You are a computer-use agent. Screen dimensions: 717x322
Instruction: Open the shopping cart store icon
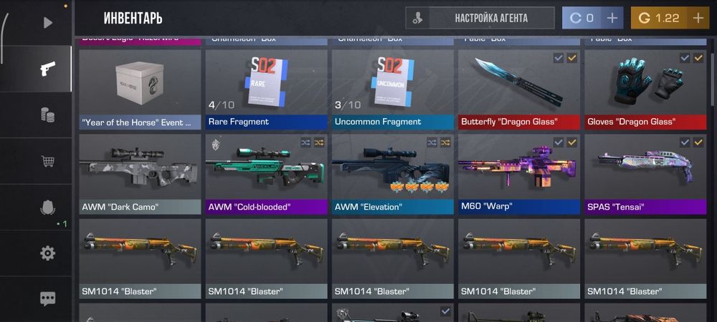click(47, 161)
